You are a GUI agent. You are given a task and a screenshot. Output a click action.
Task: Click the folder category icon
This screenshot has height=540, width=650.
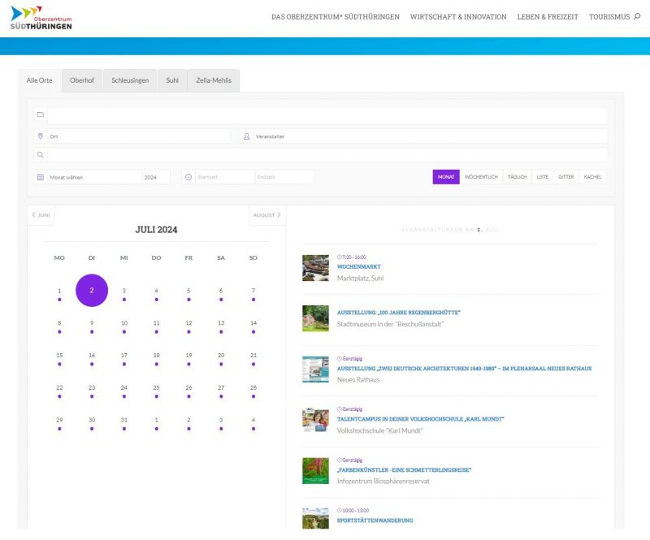point(40,115)
